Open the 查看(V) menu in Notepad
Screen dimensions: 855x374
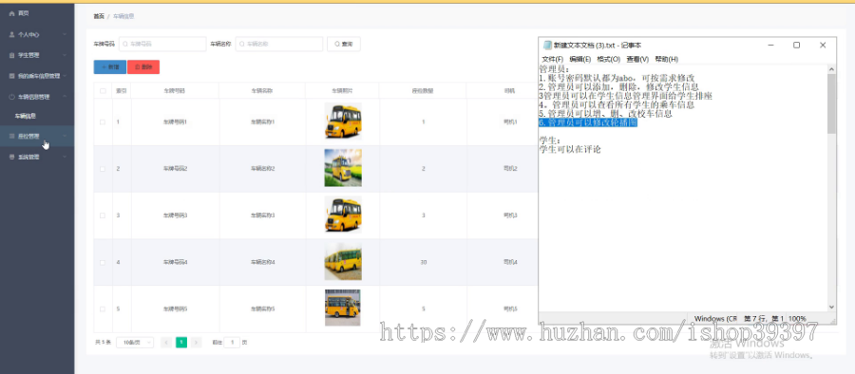(637, 59)
